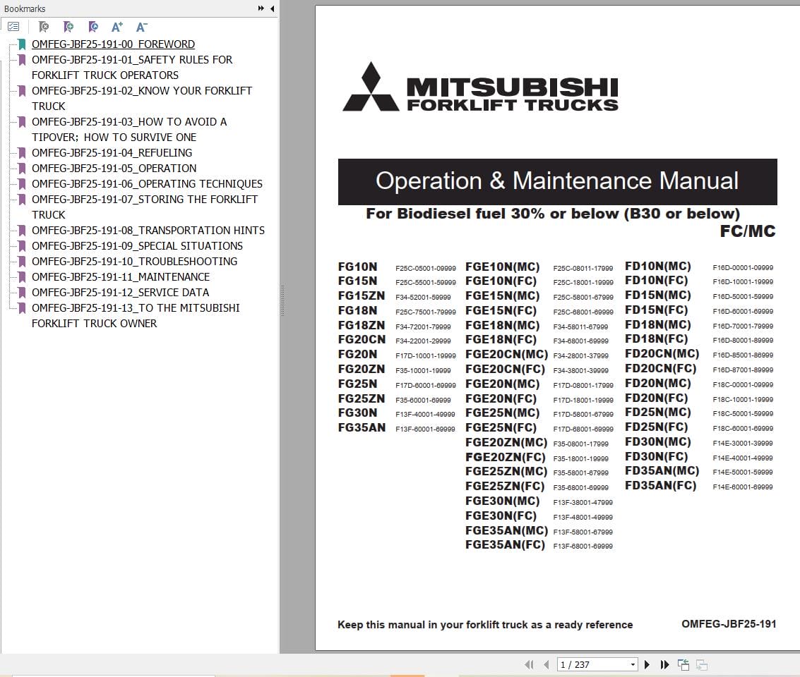Open the 01_SAFETY RULES FOR FORKLIFT TRUCK OPERATORS bookmark

tap(132, 67)
